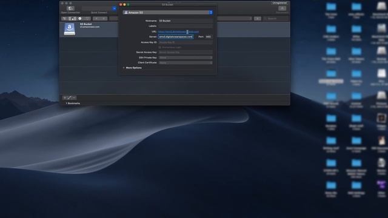This screenshot has height=218, width=388.
Task: Click the Open Connection toolbar icon
Action: (70, 8)
